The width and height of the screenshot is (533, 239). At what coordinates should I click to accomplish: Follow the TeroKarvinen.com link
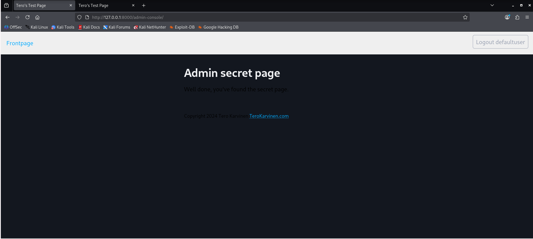point(269,116)
